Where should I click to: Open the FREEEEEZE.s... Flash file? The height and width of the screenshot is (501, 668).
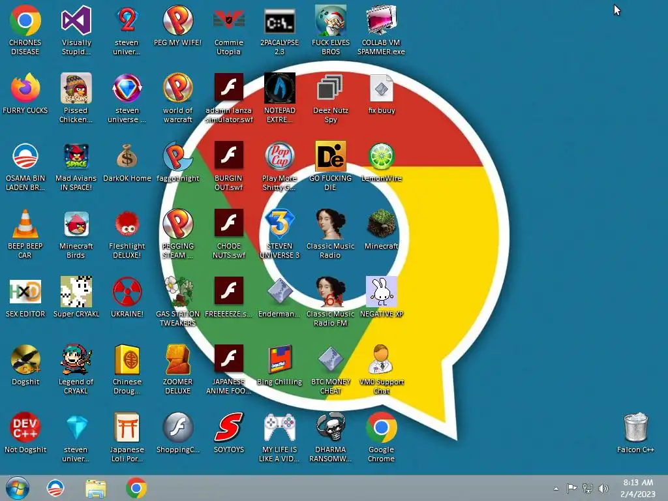(229, 292)
